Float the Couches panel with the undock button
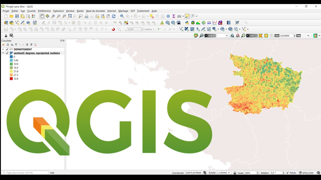The image size is (321, 180). [61, 40]
